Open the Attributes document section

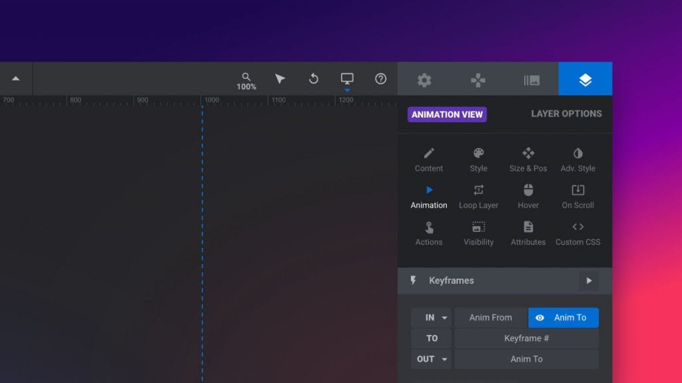528,233
